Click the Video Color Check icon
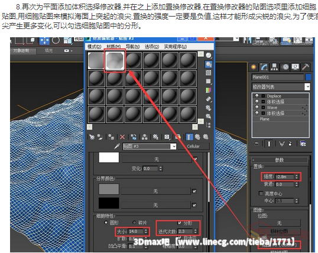The image size is (318, 253). pyautogui.click(x=209, y=90)
